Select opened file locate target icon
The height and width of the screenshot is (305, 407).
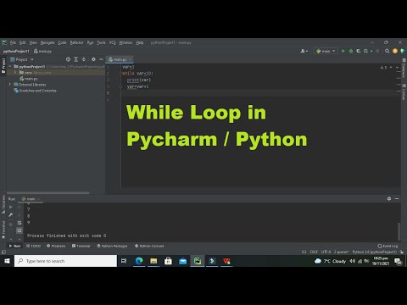click(x=68, y=59)
